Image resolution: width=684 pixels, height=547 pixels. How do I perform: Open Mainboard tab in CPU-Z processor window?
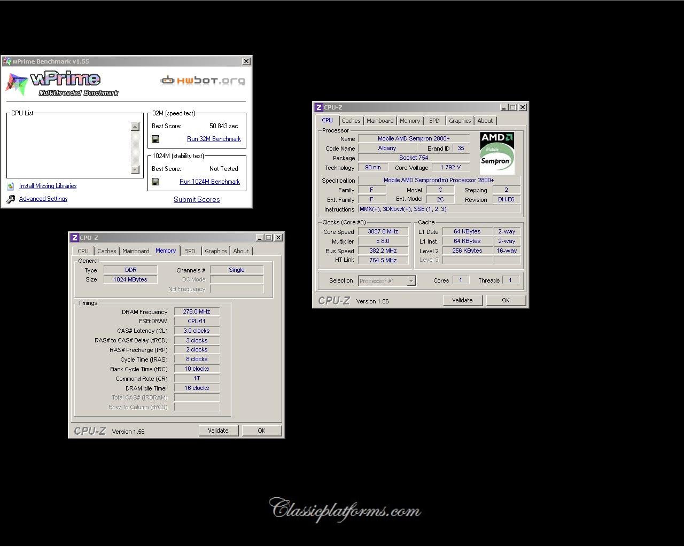tap(380, 121)
